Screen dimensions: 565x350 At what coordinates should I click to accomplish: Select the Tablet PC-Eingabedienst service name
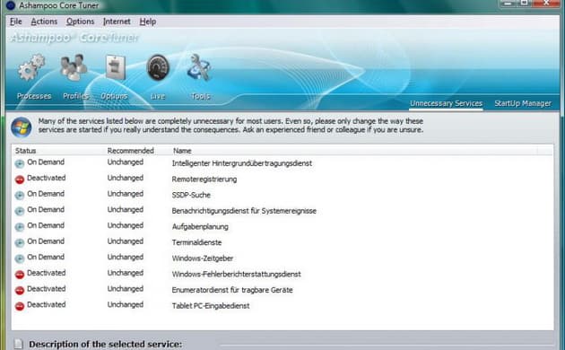[211, 306]
